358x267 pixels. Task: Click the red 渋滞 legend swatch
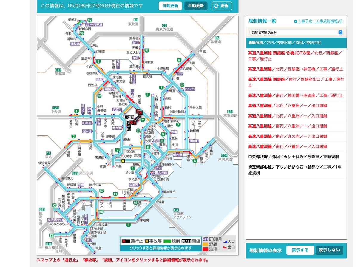point(205,249)
